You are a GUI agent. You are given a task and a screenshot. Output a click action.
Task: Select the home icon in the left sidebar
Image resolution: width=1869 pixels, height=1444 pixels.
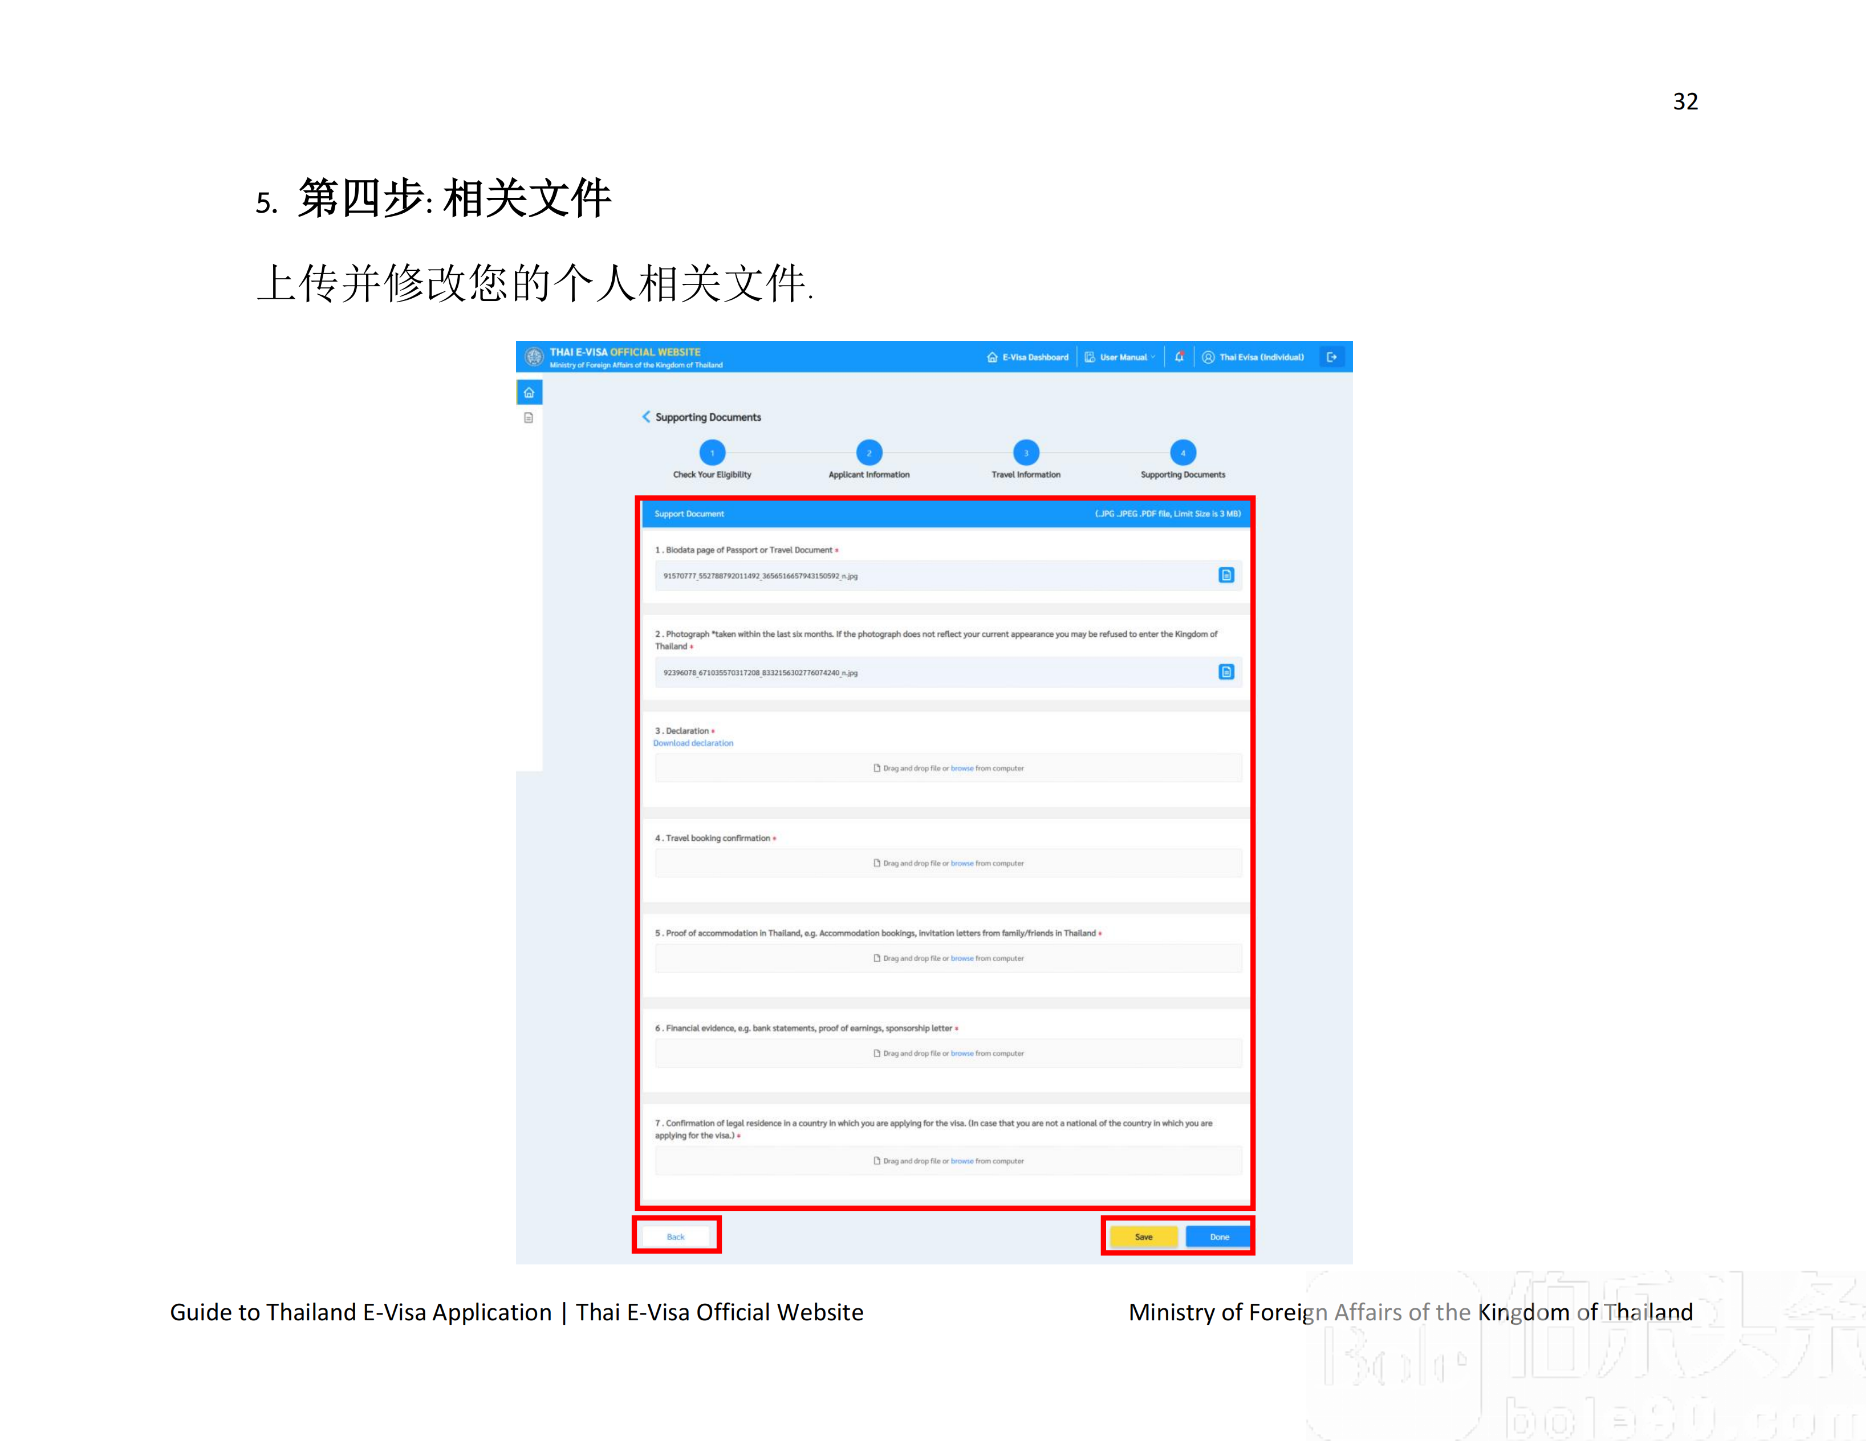click(529, 392)
